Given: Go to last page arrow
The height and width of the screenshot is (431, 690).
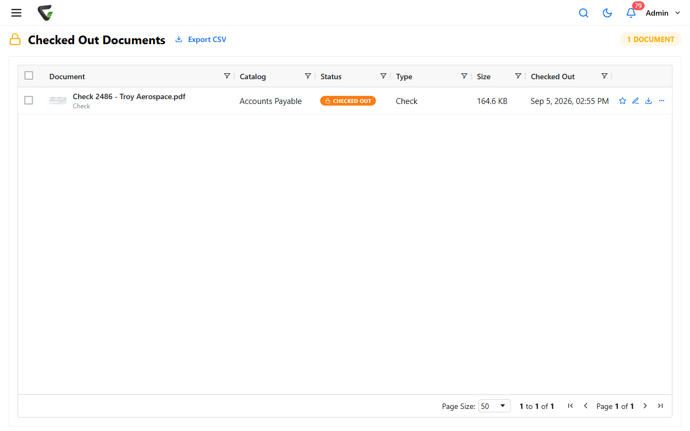Looking at the screenshot, I should click(x=660, y=406).
